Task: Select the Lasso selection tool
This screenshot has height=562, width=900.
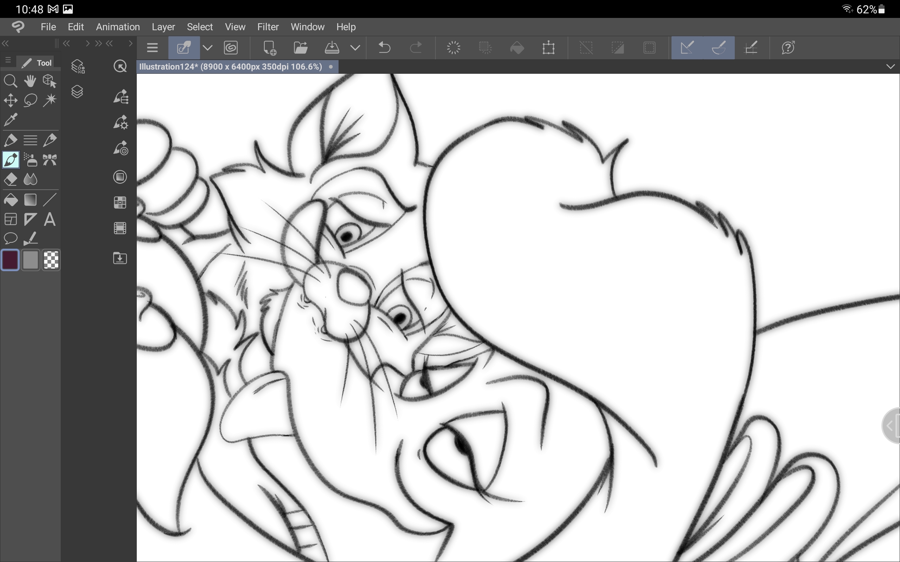Action: coord(30,100)
